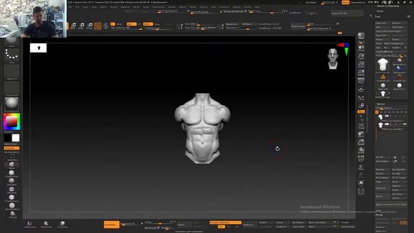Image resolution: width=414 pixels, height=233 pixels.
Task: Click the Frame icon in right shelf
Action: [361, 126]
